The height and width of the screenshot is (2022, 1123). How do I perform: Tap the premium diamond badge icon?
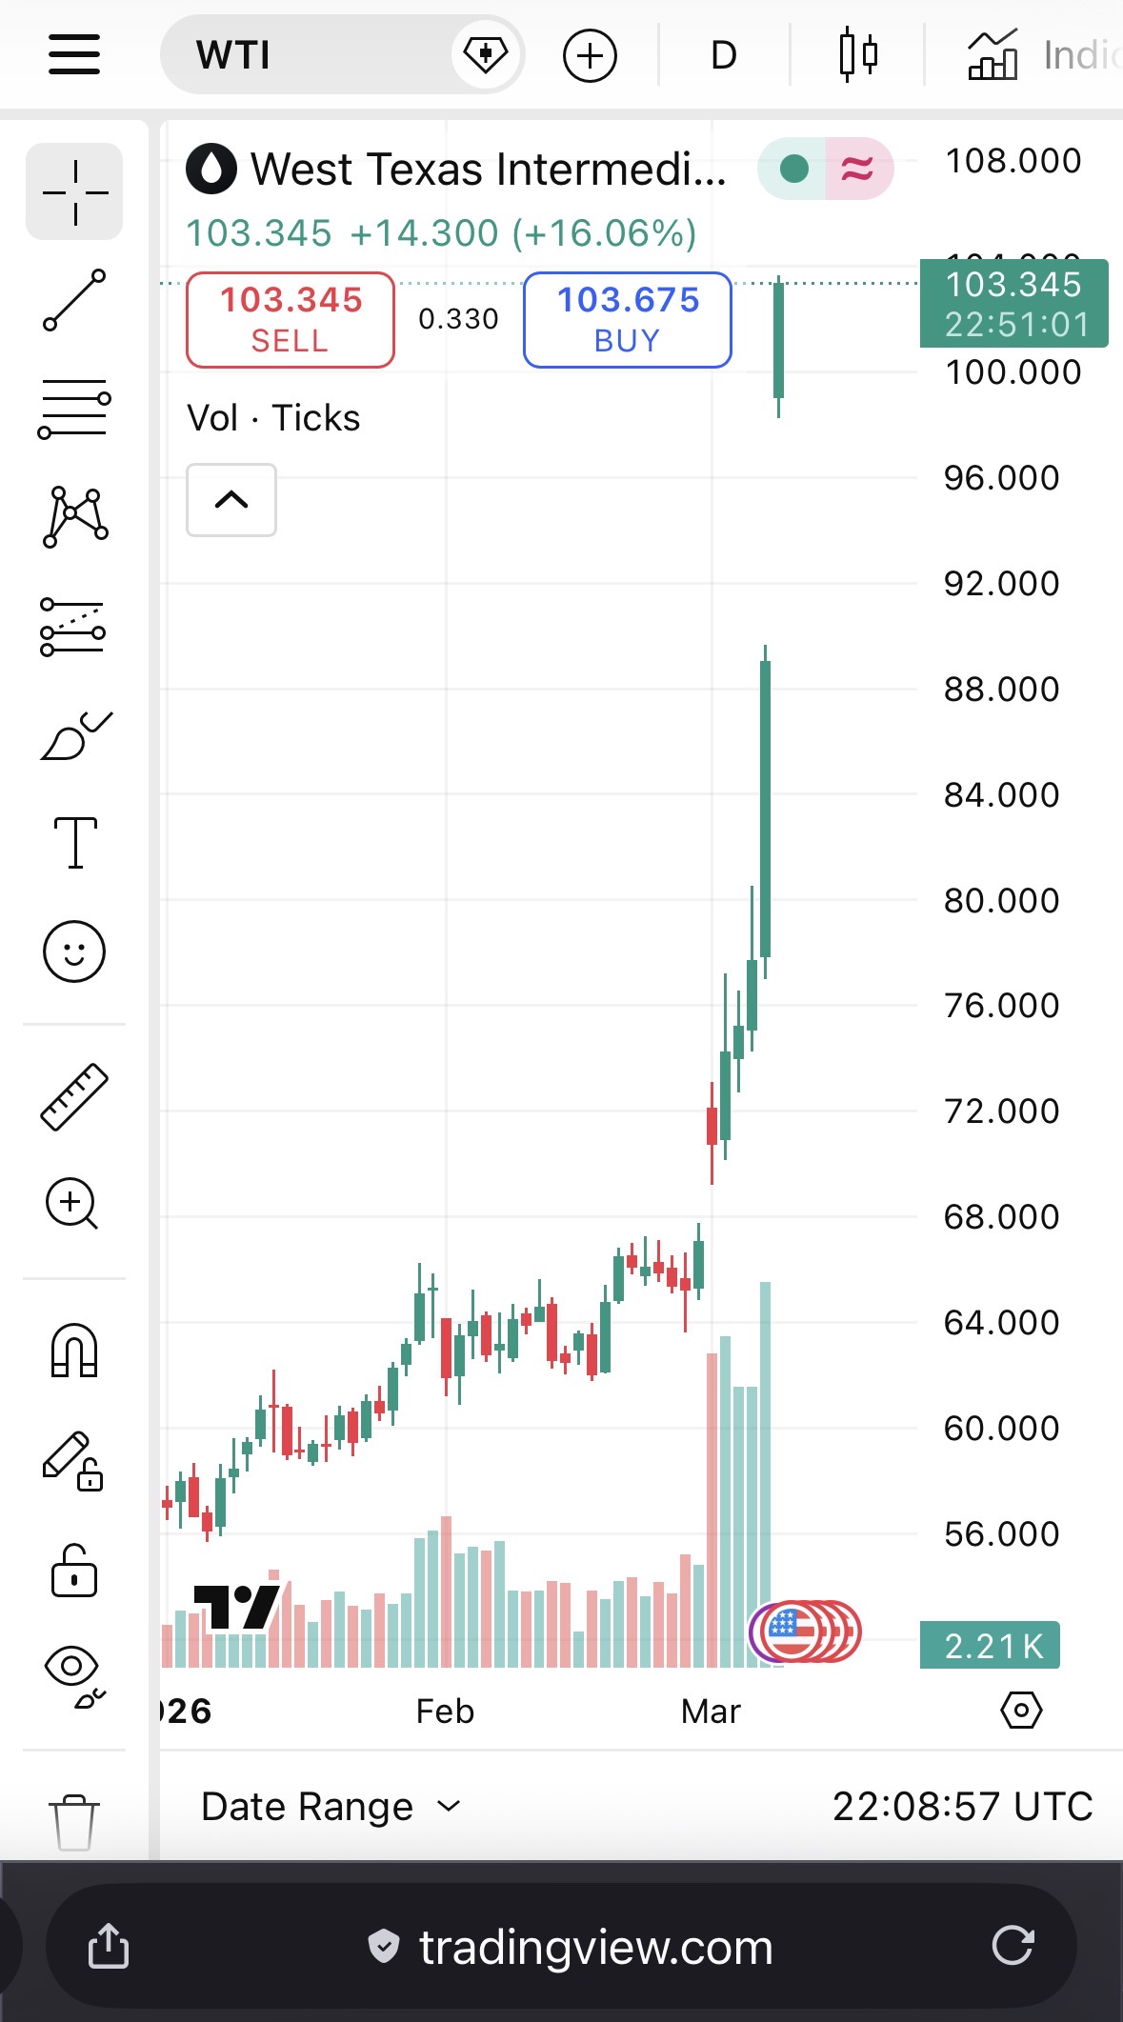click(x=486, y=54)
